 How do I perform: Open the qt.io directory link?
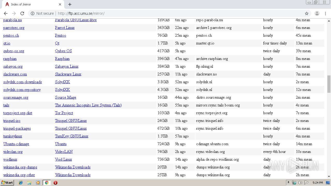7,43
